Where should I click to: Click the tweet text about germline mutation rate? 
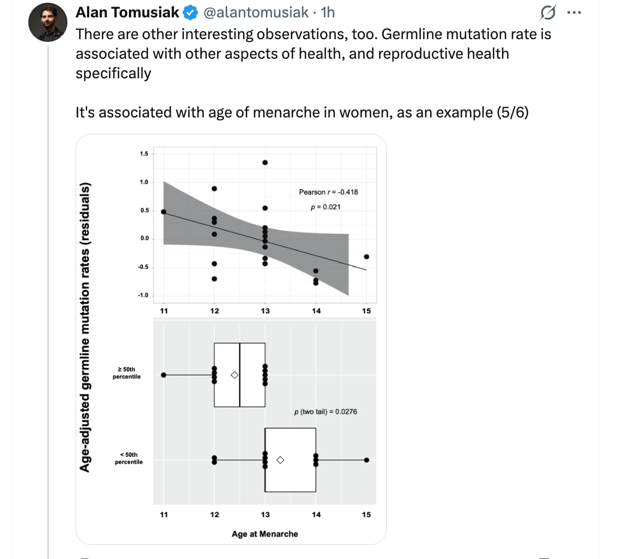[x=313, y=53]
